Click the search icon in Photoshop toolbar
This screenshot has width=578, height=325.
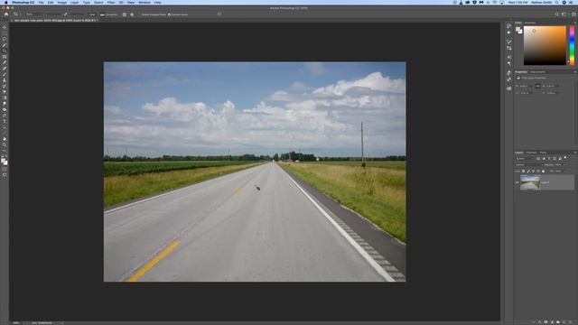tap(556, 14)
